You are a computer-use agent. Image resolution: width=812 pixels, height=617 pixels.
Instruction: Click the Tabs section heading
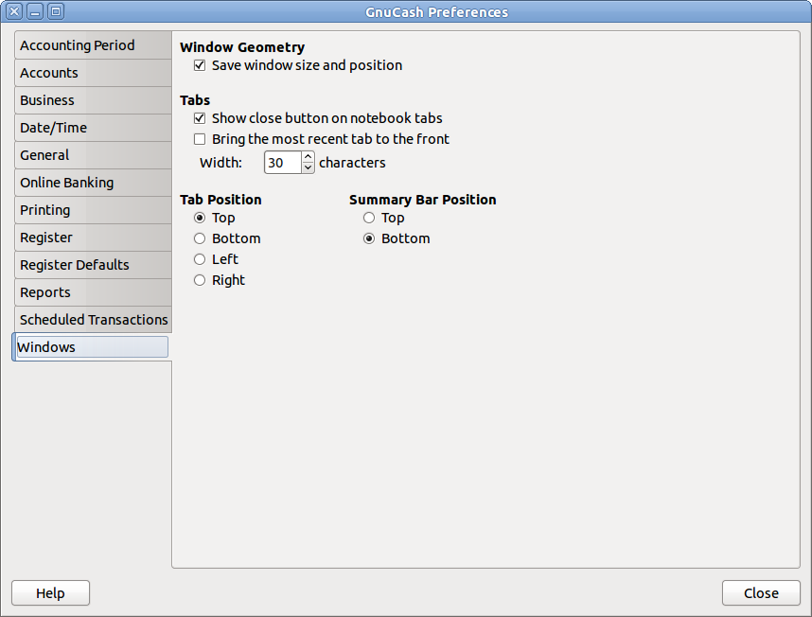point(195,100)
